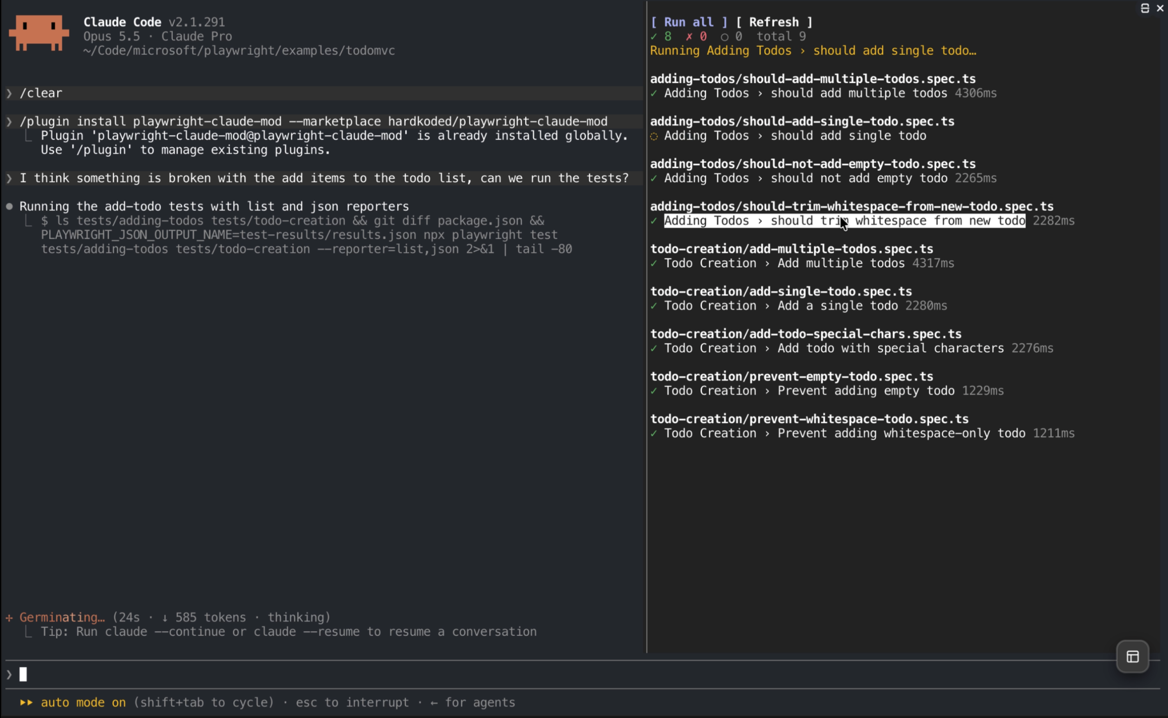The height and width of the screenshot is (718, 1168).
Task: Click the failed count x 0
Action: click(696, 36)
